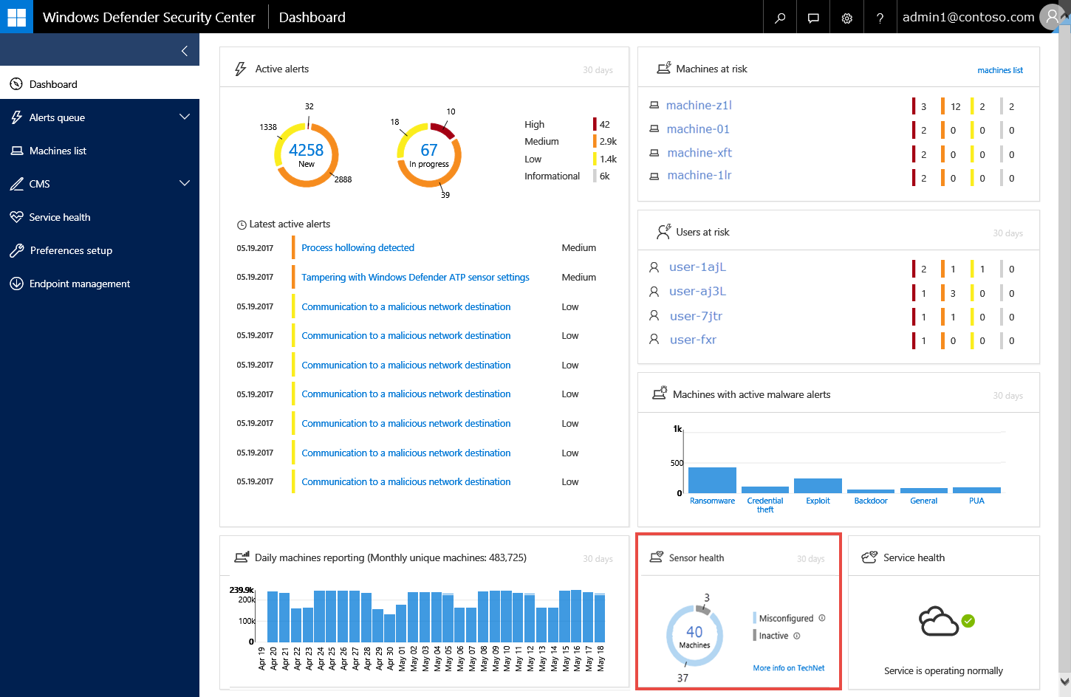Click the Windows logo icon

16,17
